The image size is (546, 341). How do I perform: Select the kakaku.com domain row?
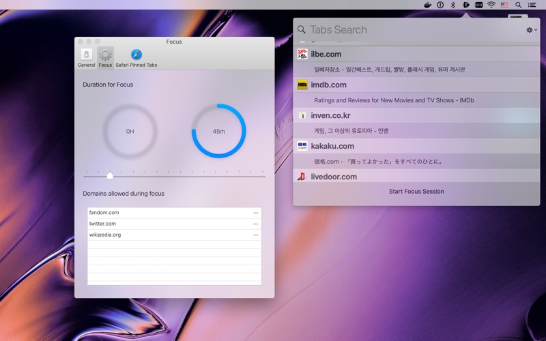(x=416, y=146)
